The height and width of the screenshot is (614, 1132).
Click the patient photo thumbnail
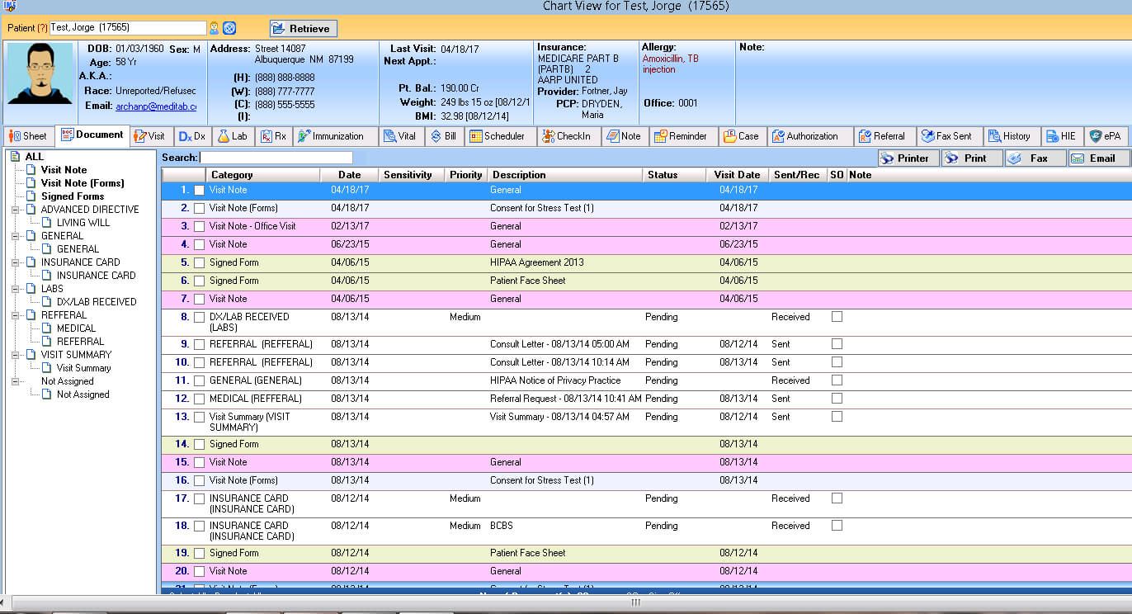pos(40,73)
